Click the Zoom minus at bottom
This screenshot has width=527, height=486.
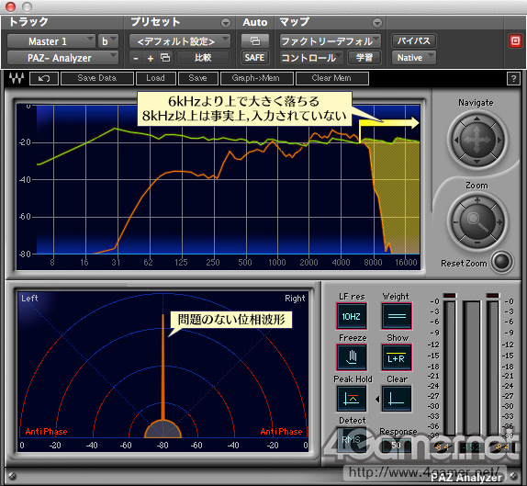click(477, 243)
